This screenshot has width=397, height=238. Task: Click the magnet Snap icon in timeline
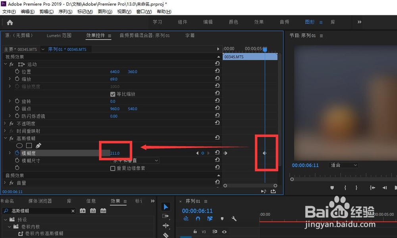pyautogui.click(x=198, y=219)
